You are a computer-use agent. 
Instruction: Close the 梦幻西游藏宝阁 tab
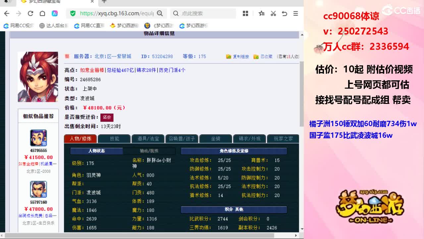click(x=92, y=2)
